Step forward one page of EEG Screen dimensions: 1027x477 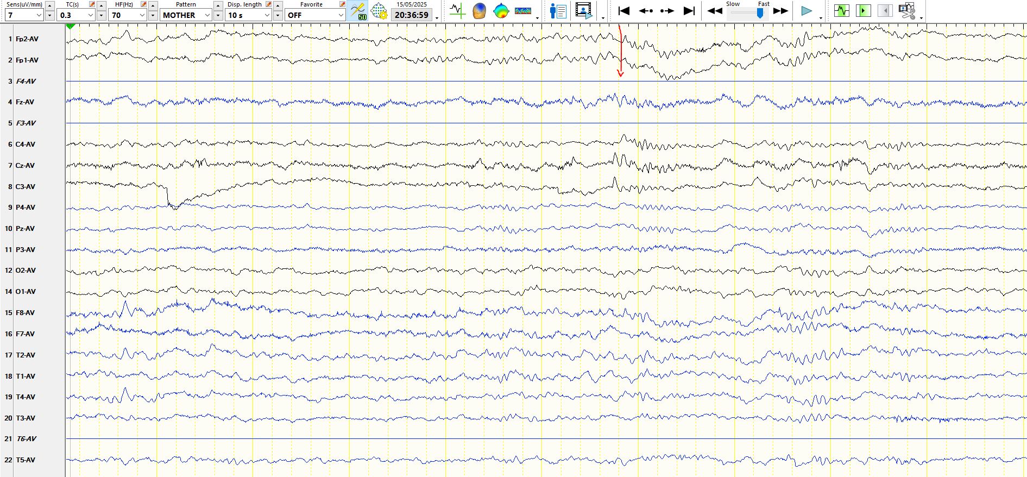tap(667, 10)
